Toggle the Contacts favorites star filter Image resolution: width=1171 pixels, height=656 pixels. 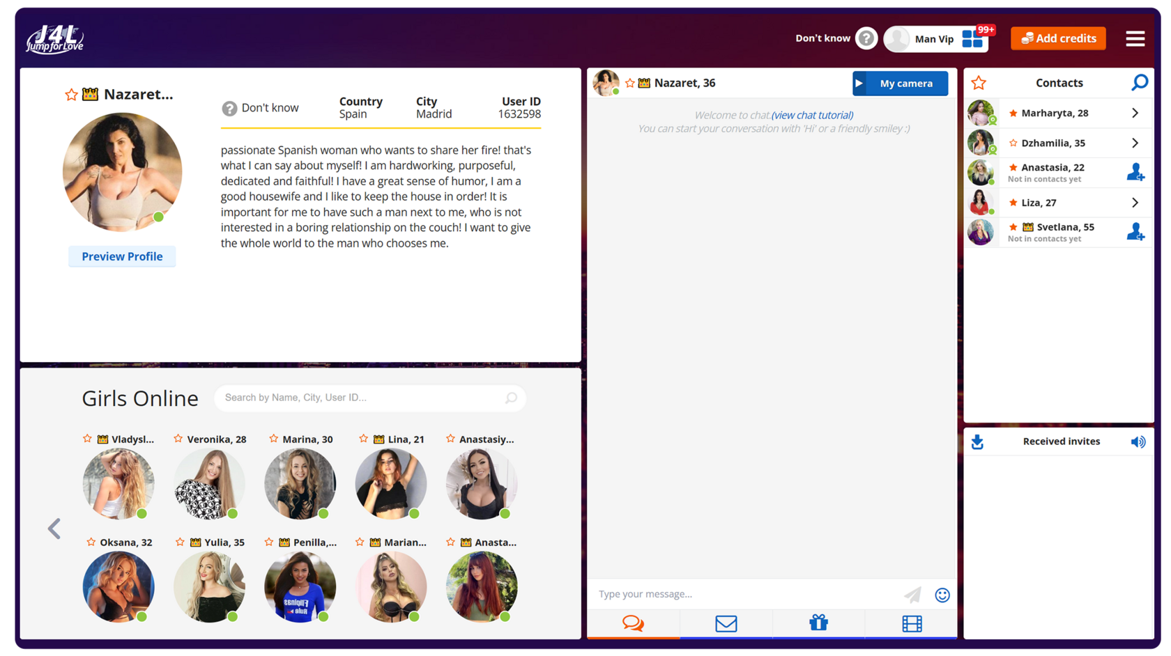(x=979, y=83)
